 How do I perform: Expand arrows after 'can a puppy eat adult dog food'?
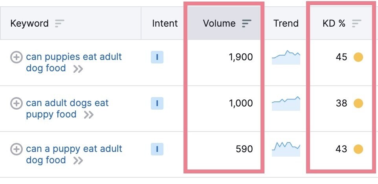point(78,161)
